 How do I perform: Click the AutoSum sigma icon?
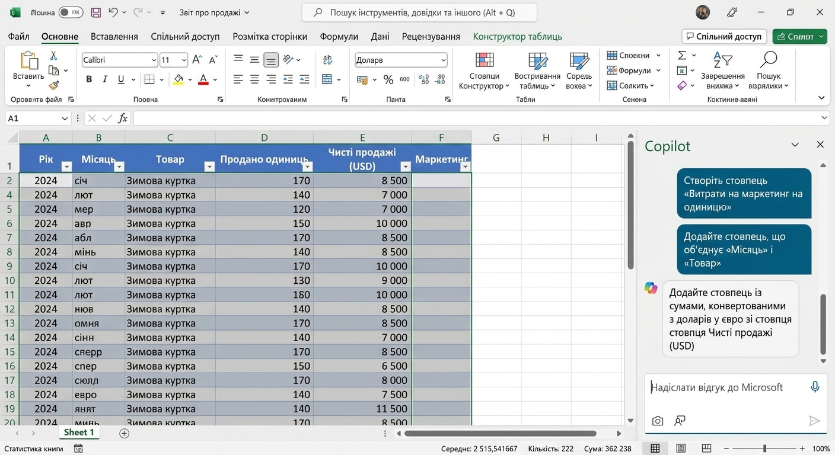[682, 55]
